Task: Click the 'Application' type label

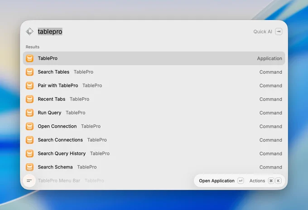Action: 269,59
